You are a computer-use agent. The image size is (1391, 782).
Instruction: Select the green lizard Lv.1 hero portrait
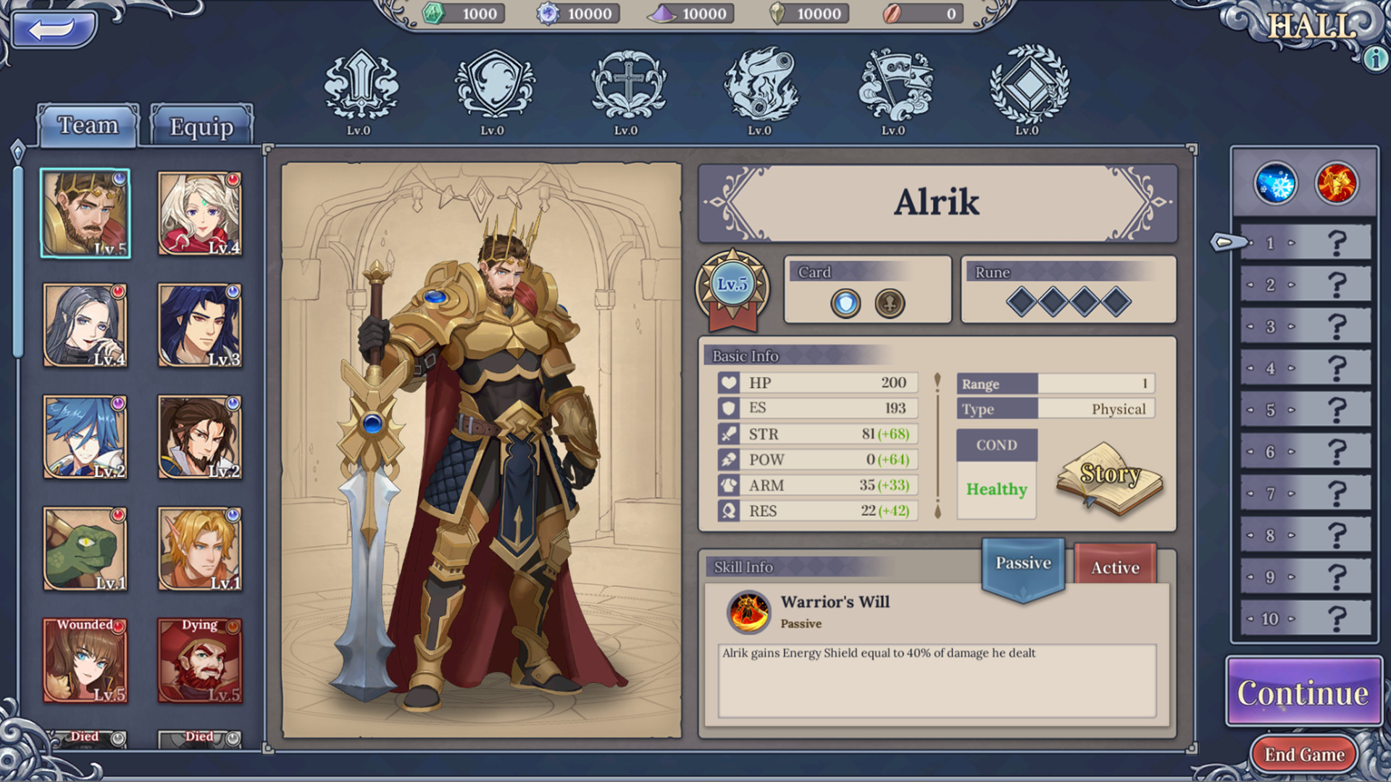pos(85,549)
